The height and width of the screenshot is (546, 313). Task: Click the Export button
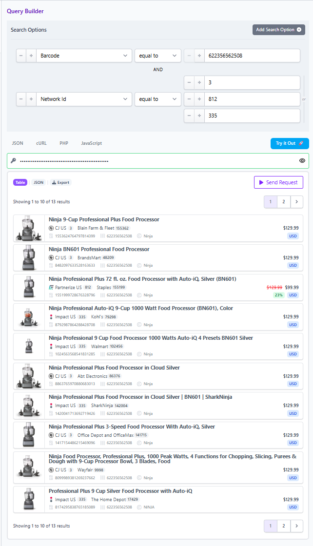60,182
